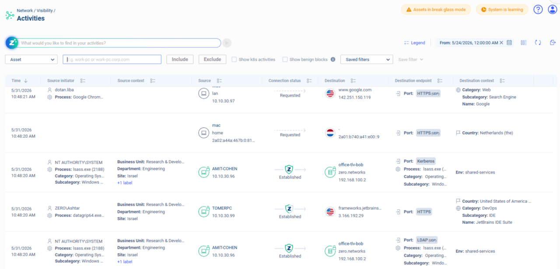
Task: Open Source initiator column filter icon
Action: tap(83, 81)
